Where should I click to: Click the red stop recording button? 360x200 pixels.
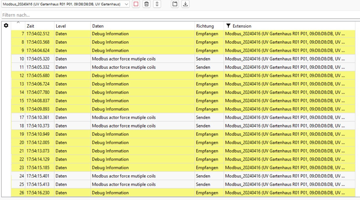(136, 4)
